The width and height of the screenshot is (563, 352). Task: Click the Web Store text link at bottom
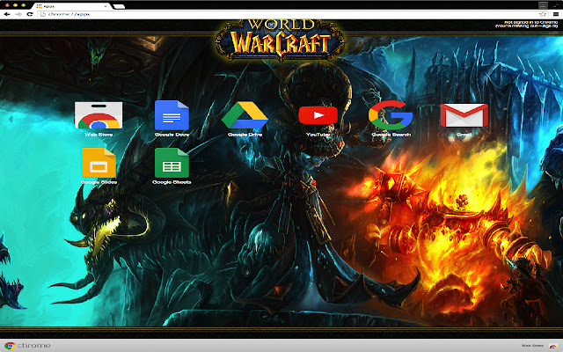click(532, 346)
